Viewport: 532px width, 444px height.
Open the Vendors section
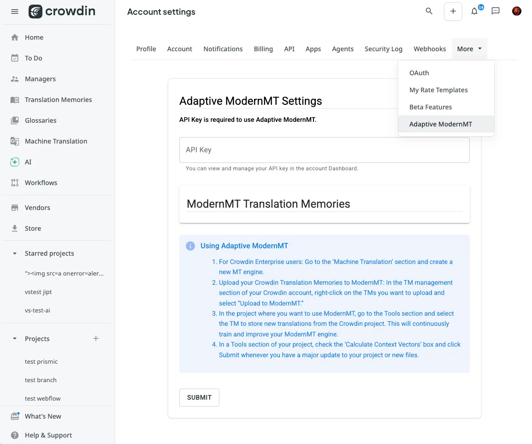pyautogui.click(x=37, y=207)
